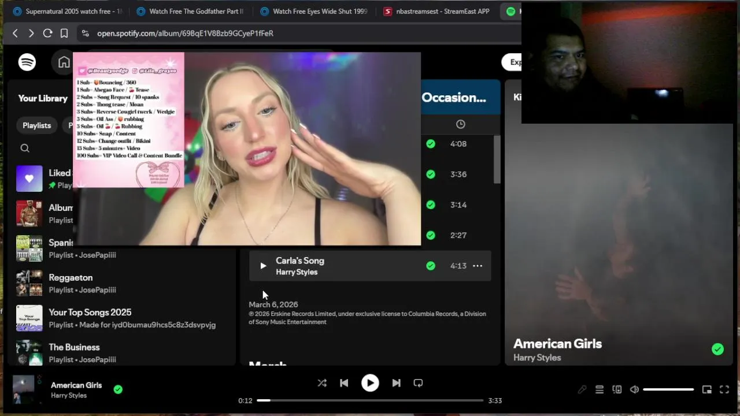Switch to The Godfather Part II tab
The height and width of the screenshot is (416, 740).
pyautogui.click(x=191, y=11)
